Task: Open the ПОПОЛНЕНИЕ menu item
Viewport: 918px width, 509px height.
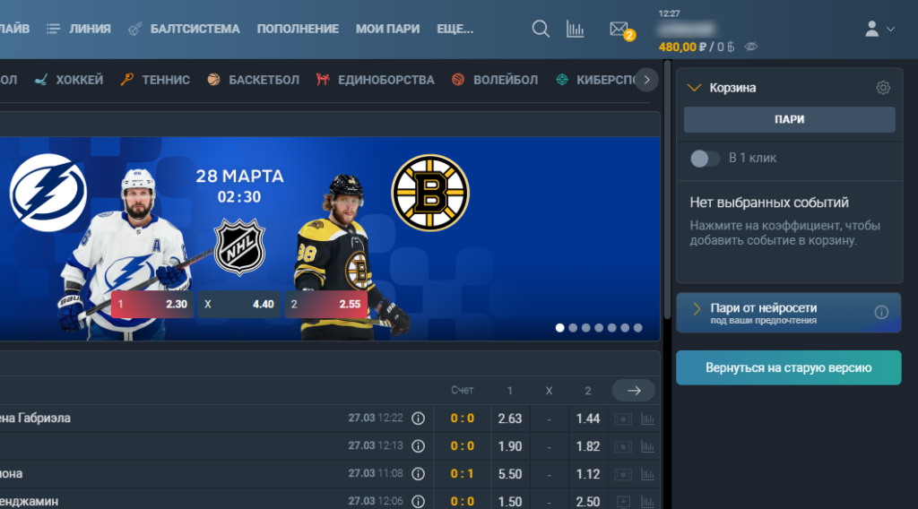Action: click(298, 29)
